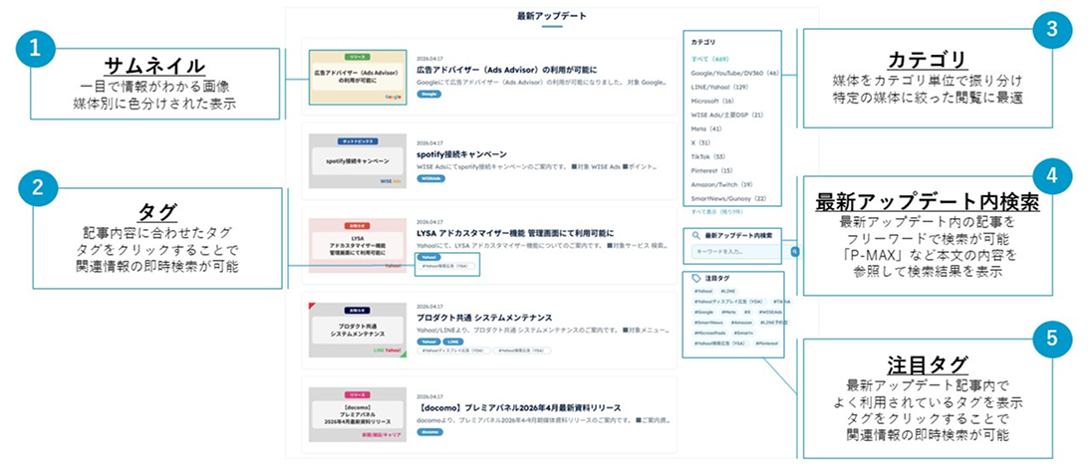Open article 広告アドバイザー（Ads Advisor）の利用が可能に

507,70
